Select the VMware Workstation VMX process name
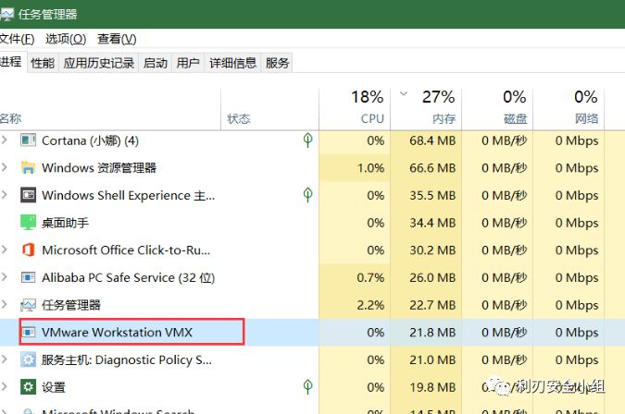The width and height of the screenshot is (625, 414). coord(117,332)
